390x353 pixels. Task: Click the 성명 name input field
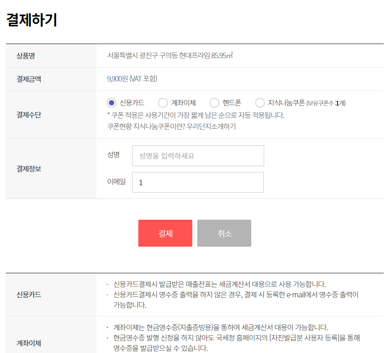(198, 155)
